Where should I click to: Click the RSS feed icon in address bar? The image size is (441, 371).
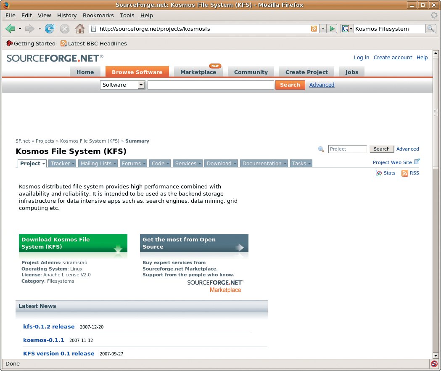pyautogui.click(x=314, y=29)
